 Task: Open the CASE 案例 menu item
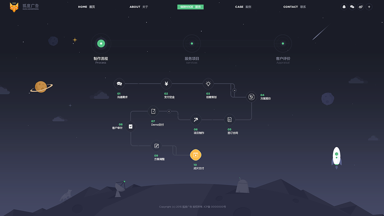(x=243, y=7)
